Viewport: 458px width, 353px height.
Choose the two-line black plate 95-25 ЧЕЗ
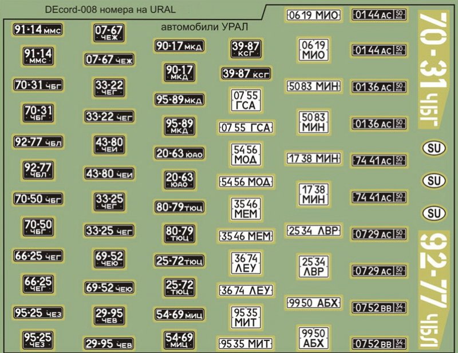[38, 340]
